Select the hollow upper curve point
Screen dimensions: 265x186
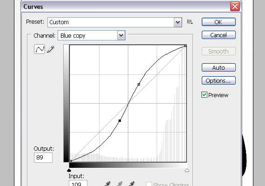click(x=139, y=84)
